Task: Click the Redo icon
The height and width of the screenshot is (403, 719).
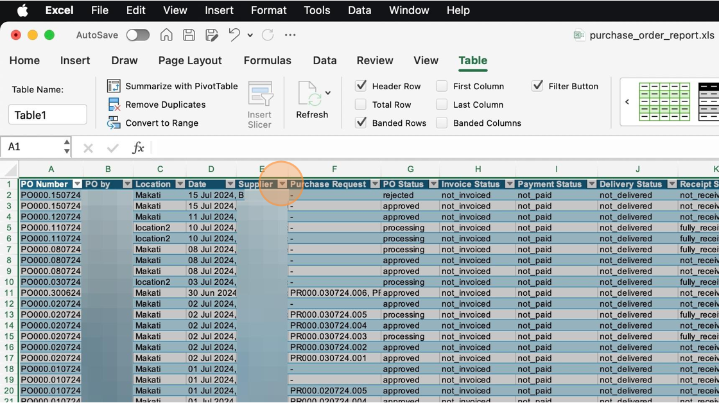Action: [268, 35]
